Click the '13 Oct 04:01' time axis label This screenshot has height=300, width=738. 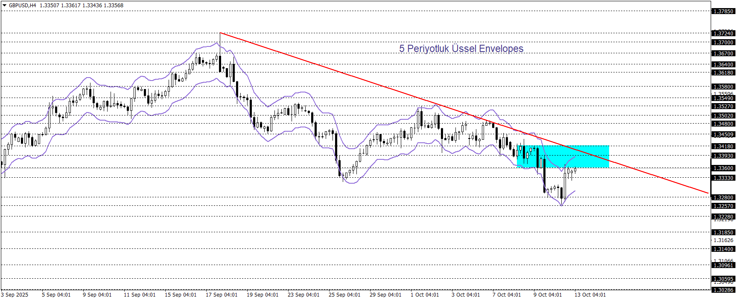tap(589, 295)
